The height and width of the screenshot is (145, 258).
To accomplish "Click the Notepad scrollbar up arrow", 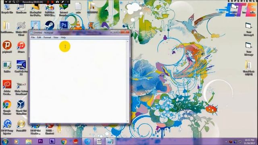I will 127,41.
